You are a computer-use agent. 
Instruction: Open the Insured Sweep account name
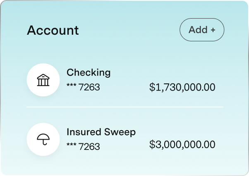point(101,132)
